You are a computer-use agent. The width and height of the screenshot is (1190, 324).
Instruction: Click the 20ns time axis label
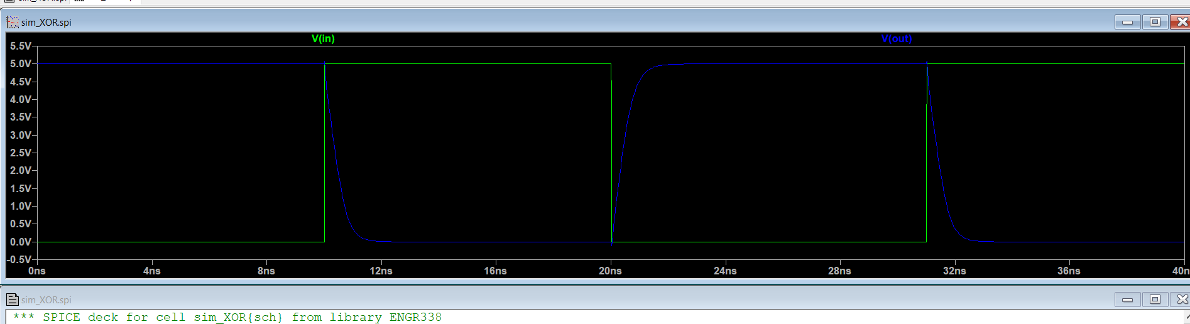tap(610, 271)
